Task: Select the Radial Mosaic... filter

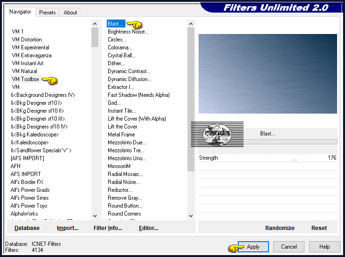Action: [125, 174]
